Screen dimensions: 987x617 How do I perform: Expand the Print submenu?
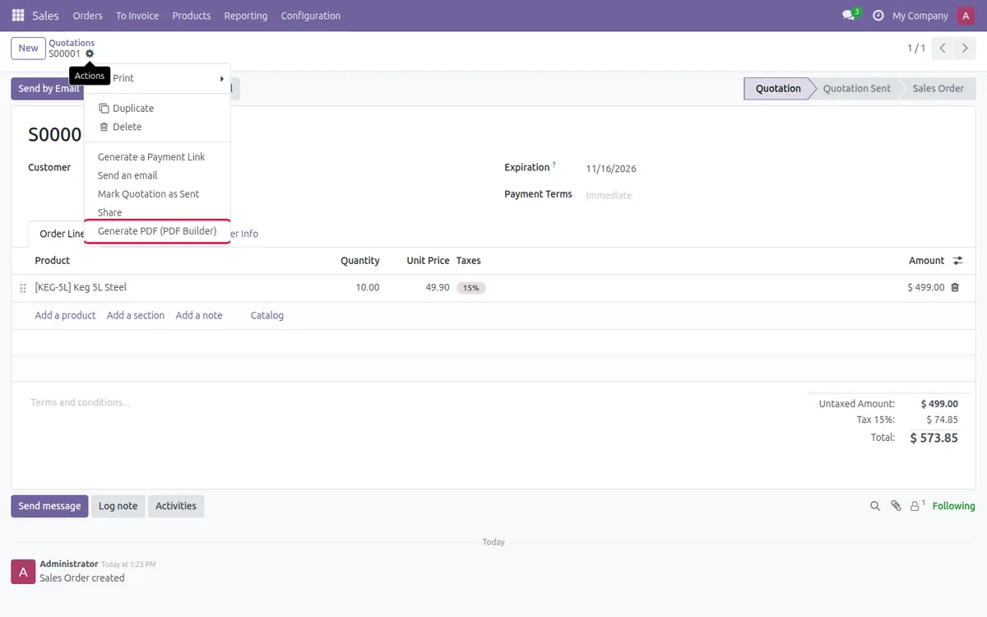click(157, 78)
